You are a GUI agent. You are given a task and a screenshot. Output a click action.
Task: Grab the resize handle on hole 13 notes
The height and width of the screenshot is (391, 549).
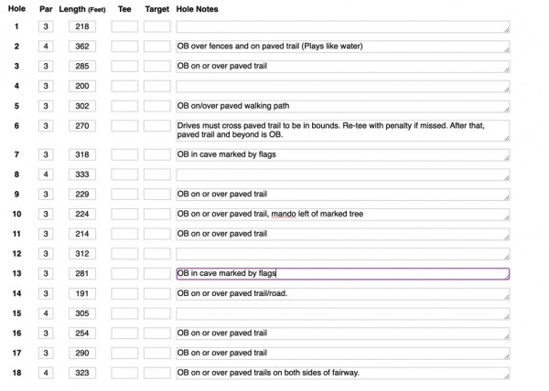click(x=506, y=276)
